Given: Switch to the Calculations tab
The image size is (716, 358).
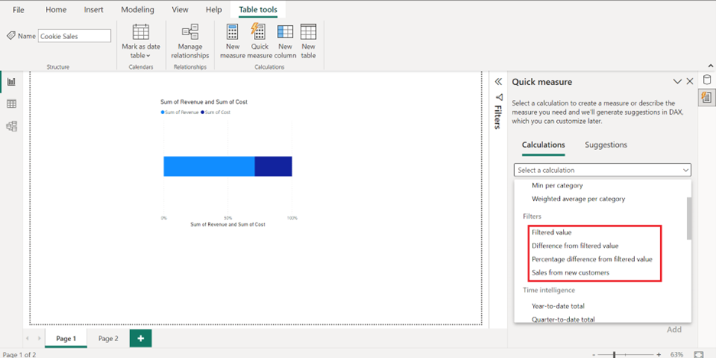Looking at the screenshot, I should point(543,145).
